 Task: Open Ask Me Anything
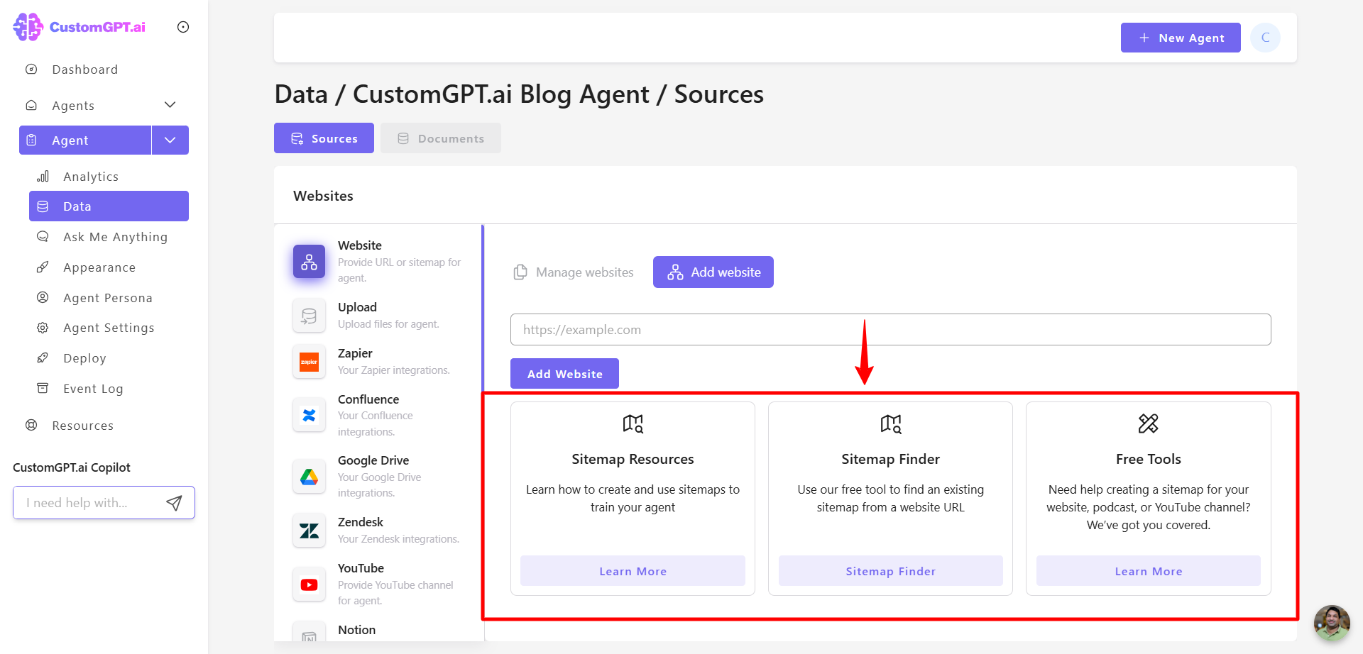[116, 237]
